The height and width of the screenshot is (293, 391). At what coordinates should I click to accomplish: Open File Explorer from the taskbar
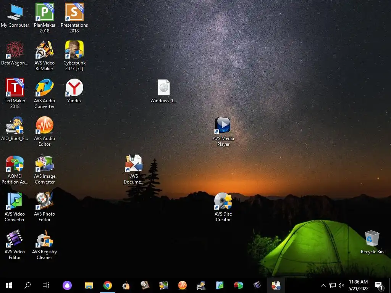(89, 285)
